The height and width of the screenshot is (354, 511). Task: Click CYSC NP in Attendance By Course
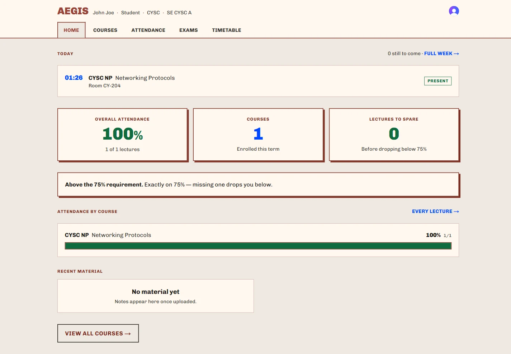coord(77,235)
